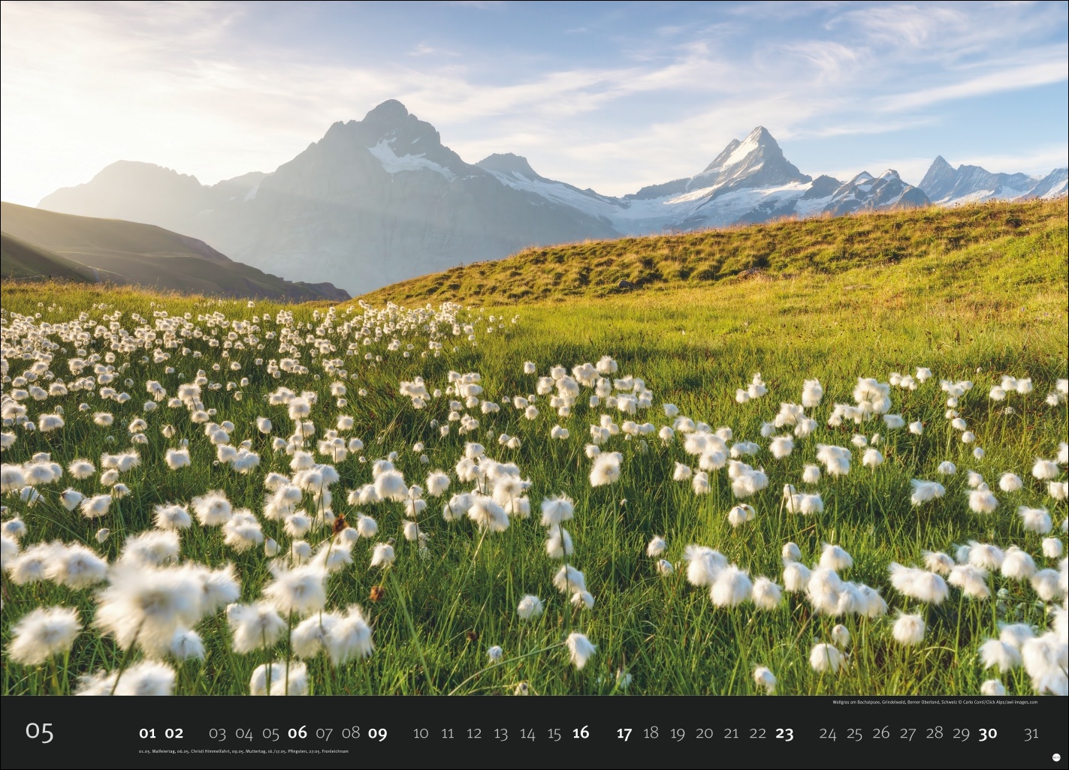Click bold date 17 in the calendar

tap(624, 733)
